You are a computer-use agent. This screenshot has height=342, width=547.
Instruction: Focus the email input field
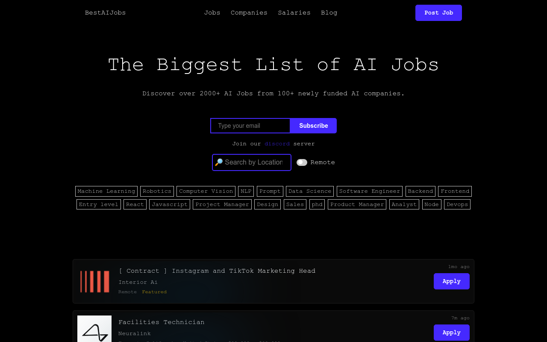pos(250,126)
